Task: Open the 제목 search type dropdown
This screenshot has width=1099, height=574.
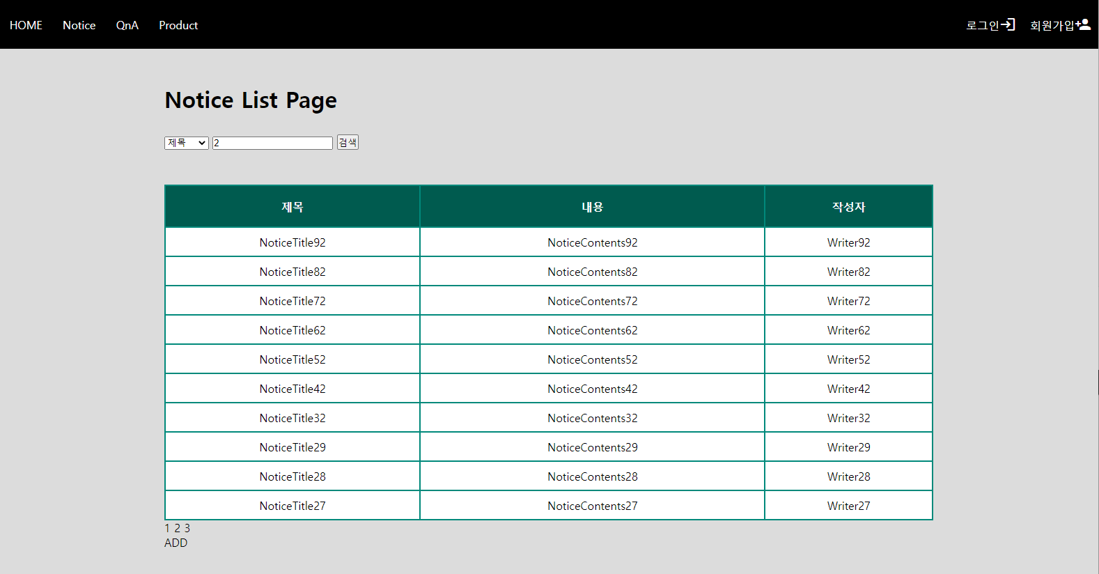Action: pos(187,143)
